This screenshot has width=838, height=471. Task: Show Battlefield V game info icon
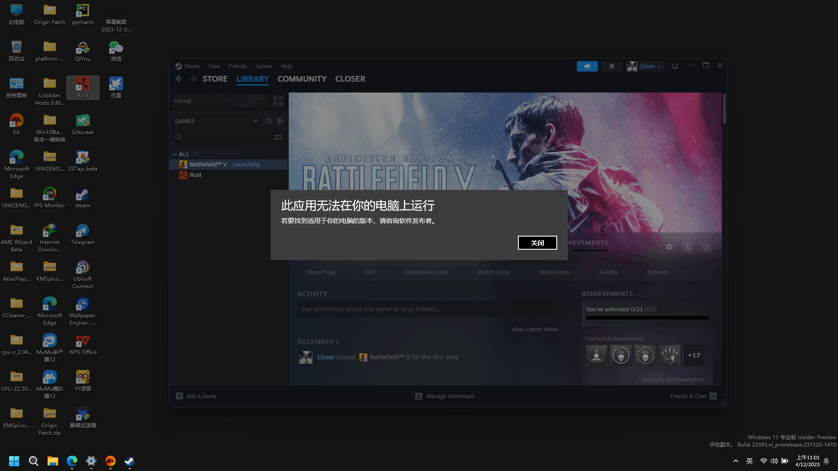click(x=687, y=247)
